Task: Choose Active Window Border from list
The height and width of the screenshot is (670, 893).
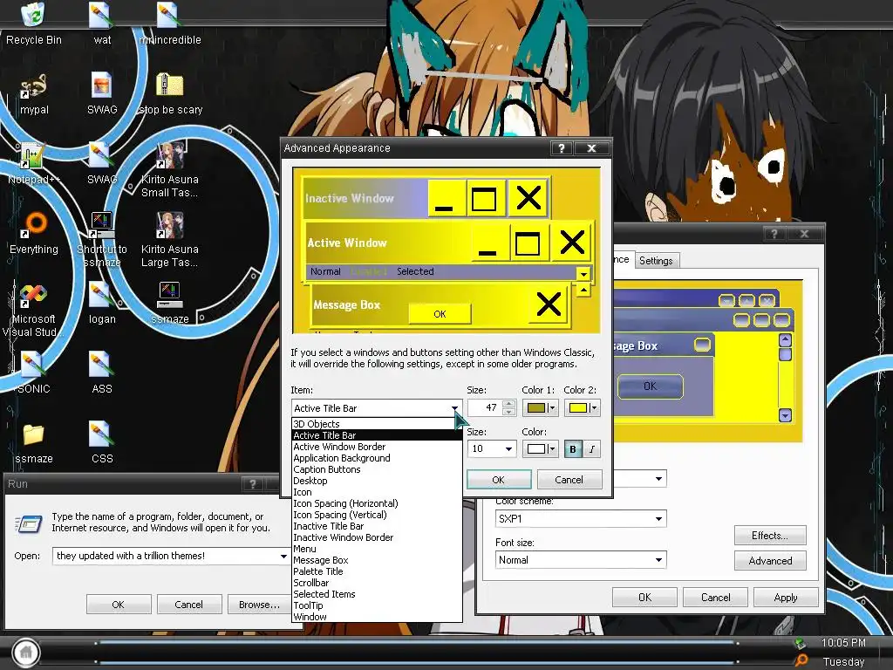Action: [x=377, y=447]
